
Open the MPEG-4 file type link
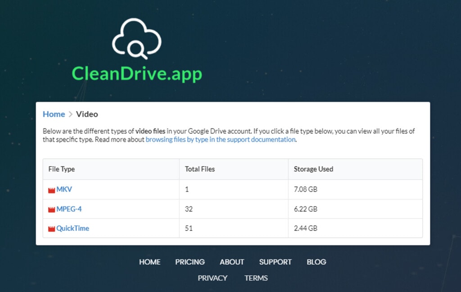(x=69, y=209)
